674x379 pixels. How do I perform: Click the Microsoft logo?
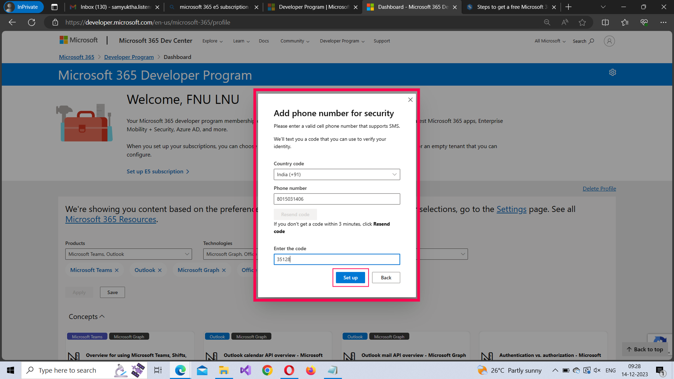[79, 40]
